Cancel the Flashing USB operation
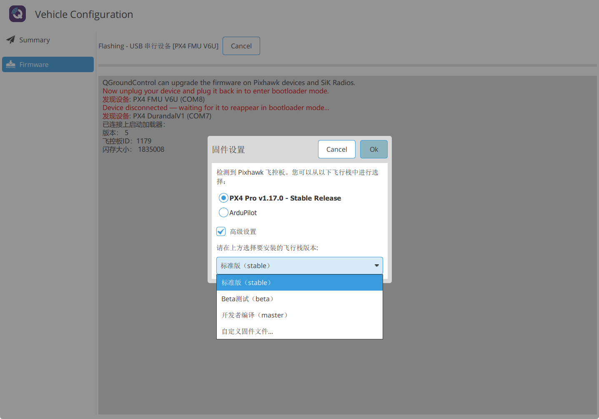599x419 pixels. tap(241, 46)
